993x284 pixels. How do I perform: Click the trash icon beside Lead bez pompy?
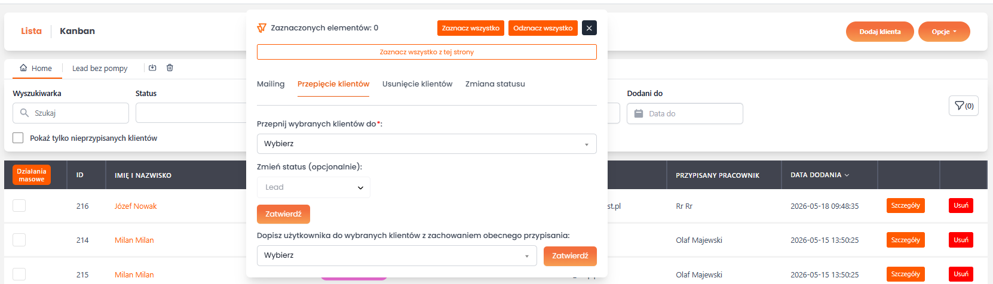coord(170,68)
